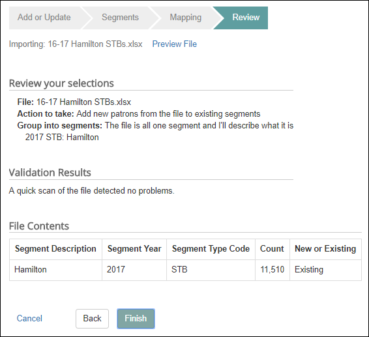This screenshot has width=369, height=337.
Task: Select the STB type code cell
Action: point(211,270)
